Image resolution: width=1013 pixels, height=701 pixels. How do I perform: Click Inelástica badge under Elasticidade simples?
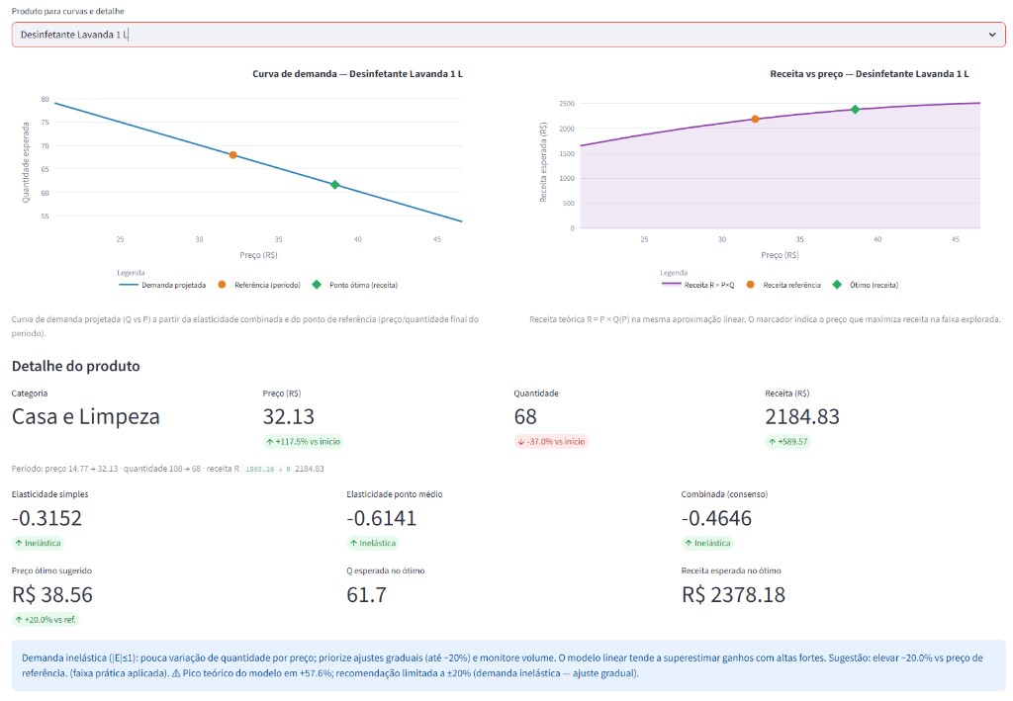coord(38,543)
